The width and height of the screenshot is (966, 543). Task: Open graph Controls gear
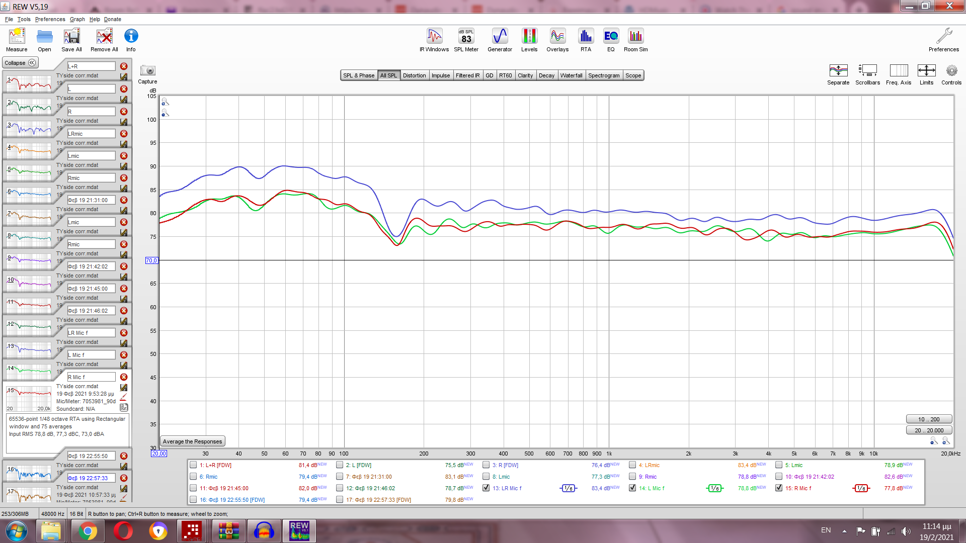(x=951, y=71)
